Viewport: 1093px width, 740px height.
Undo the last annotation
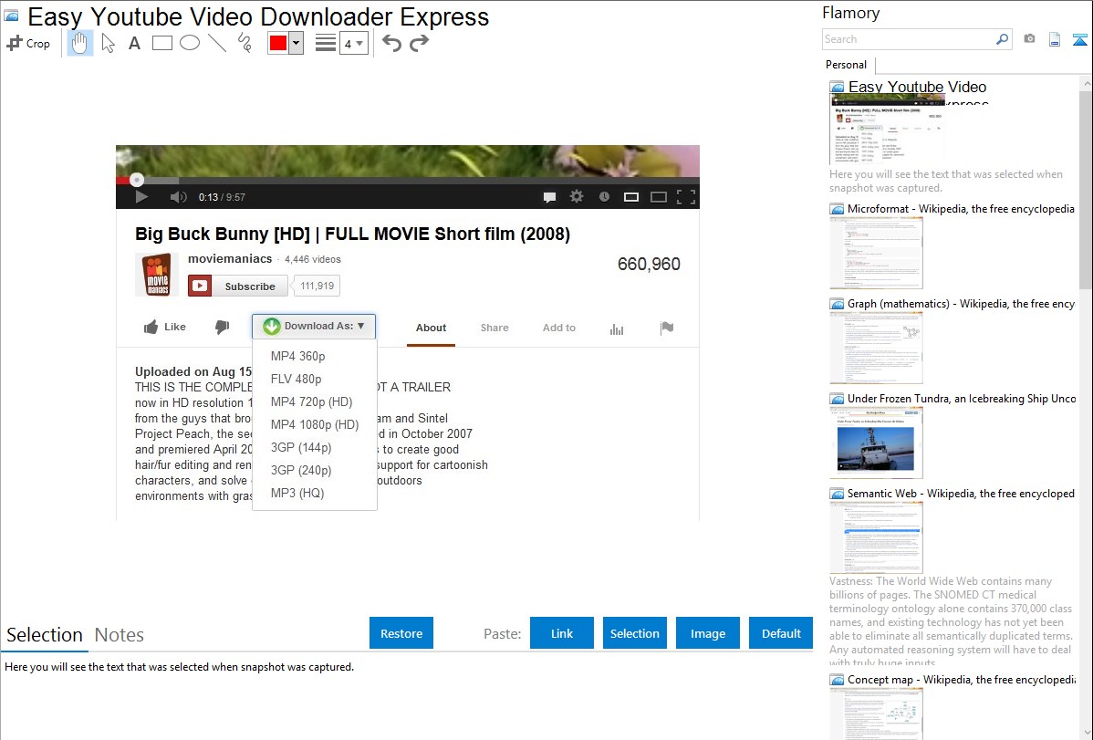click(x=391, y=43)
